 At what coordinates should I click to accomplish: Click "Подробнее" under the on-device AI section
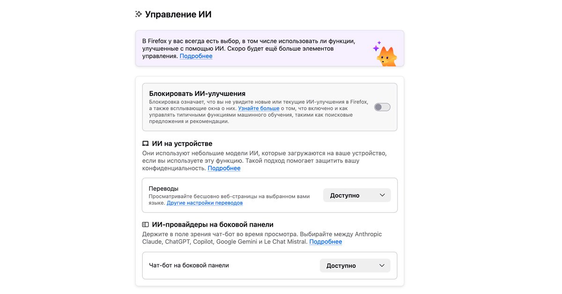(224, 168)
